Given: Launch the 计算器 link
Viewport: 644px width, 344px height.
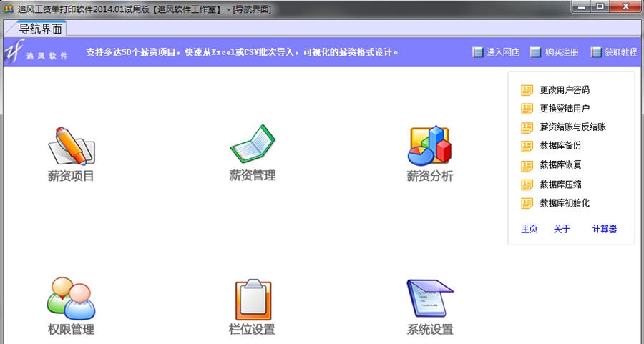Looking at the screenshot, I should [x=605, y=229].
